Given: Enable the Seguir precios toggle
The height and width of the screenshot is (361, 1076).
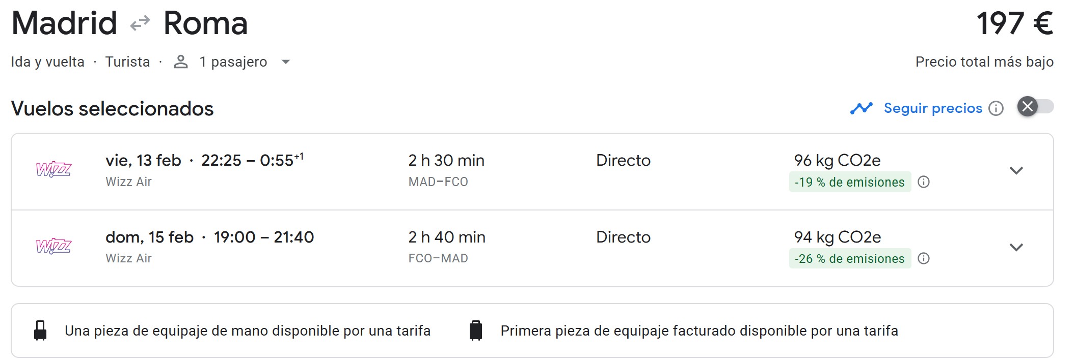Looking at the screenshot, I should pos(1035,107).
